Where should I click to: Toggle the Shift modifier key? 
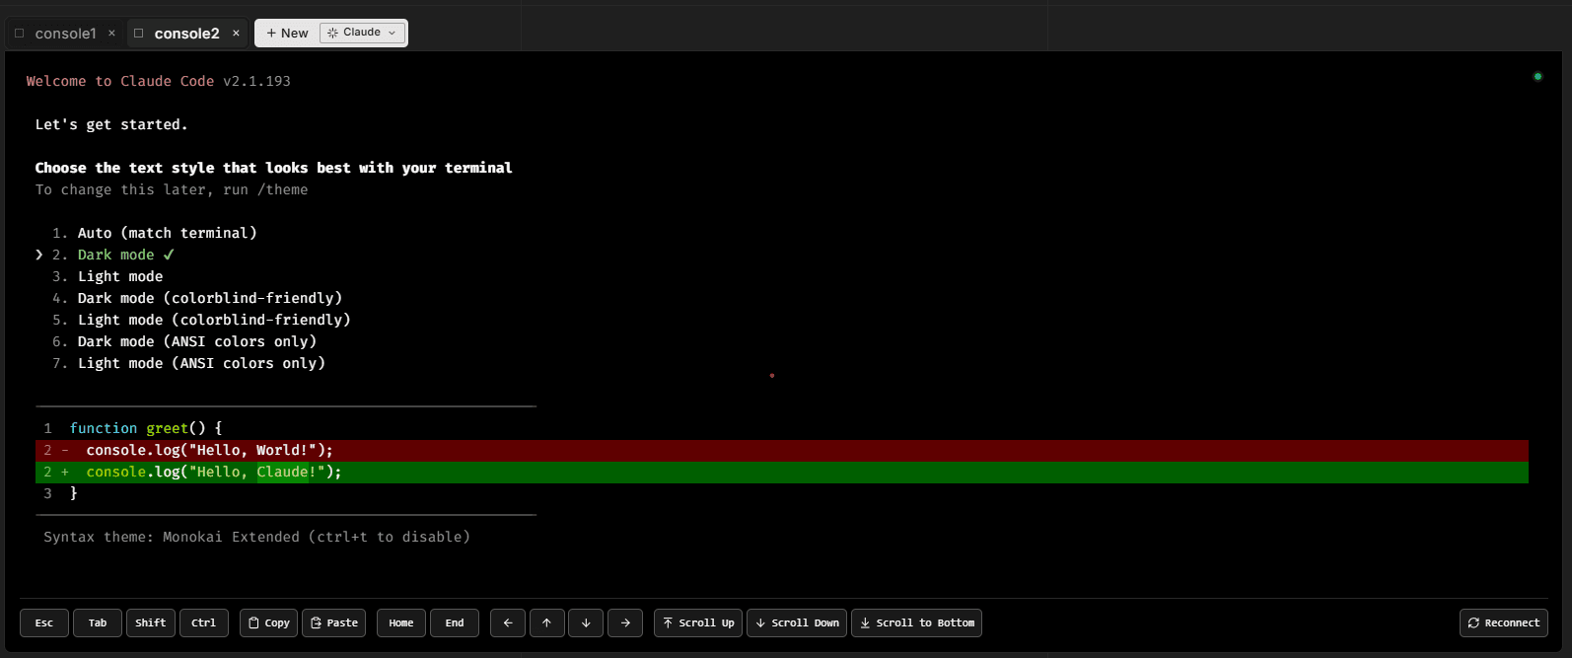(x=151, y=622)
